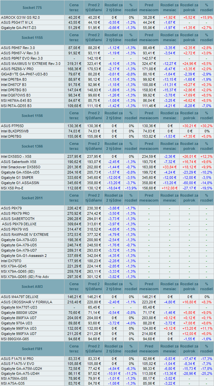The image size is (214, 386).
Task: Select Gigabyte GA-X79-UD5 row name
Action: click(x=19, y=245)
